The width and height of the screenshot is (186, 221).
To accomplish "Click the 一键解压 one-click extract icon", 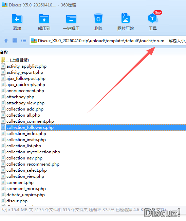I will click(71, 19).
